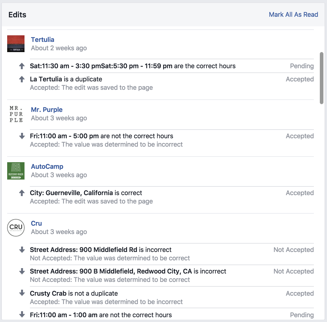This screenshot has width=327, height=322.
Task: Open the Tertulia page thumbnail
Action: (16, 44)
